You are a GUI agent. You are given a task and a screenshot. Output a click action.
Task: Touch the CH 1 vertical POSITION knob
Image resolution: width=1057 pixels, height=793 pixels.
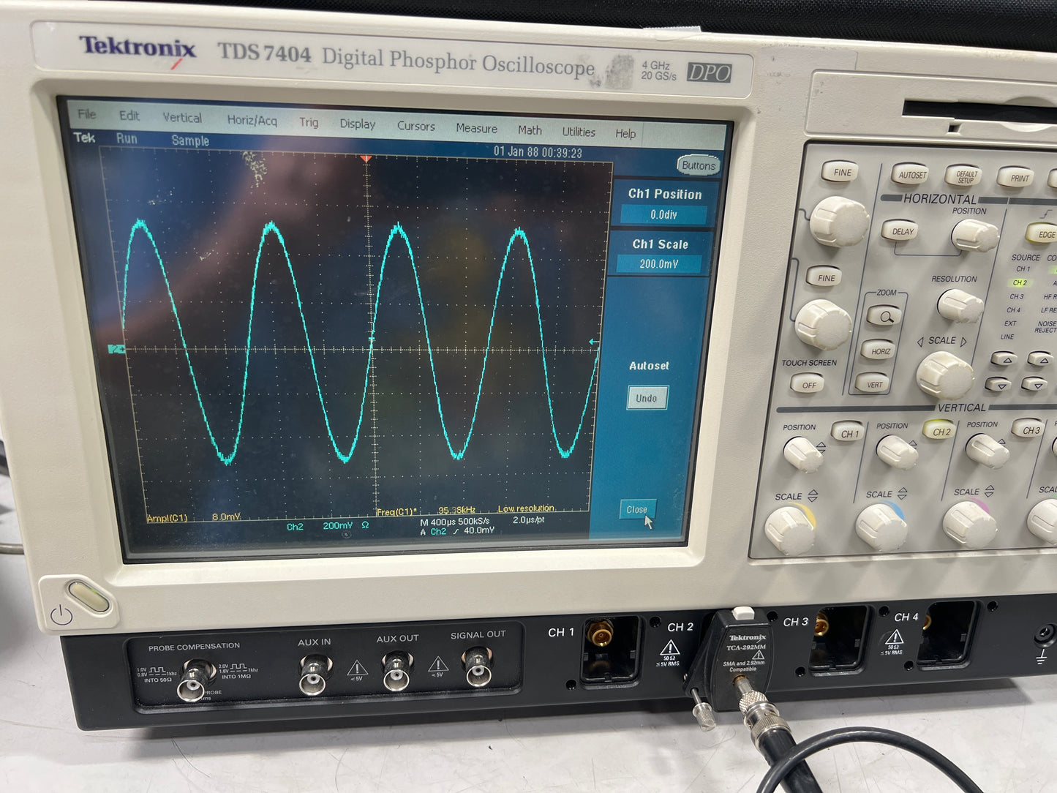804,454
